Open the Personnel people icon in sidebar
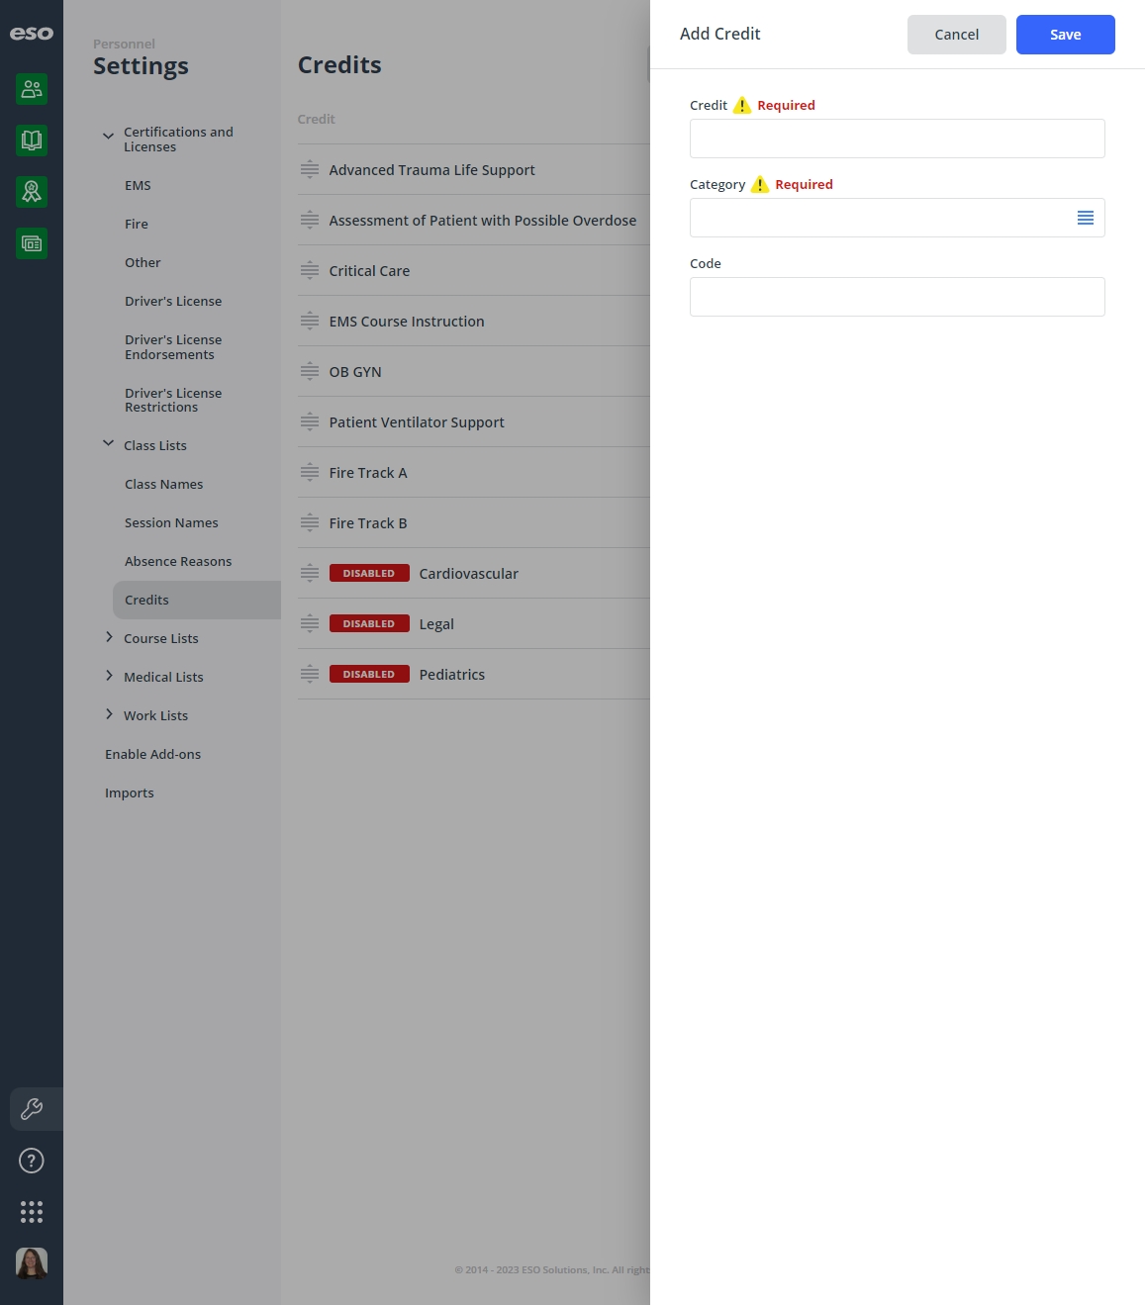1145x1305 pixels. 32,89
